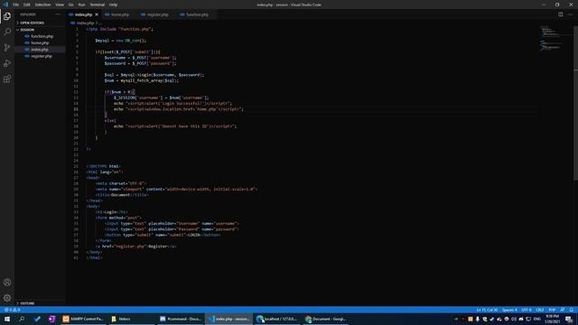Open the purple app icon in the taskbar
The width and height of the screenshot is (578, 325).
pyautogui.click(x=51, y=319)
